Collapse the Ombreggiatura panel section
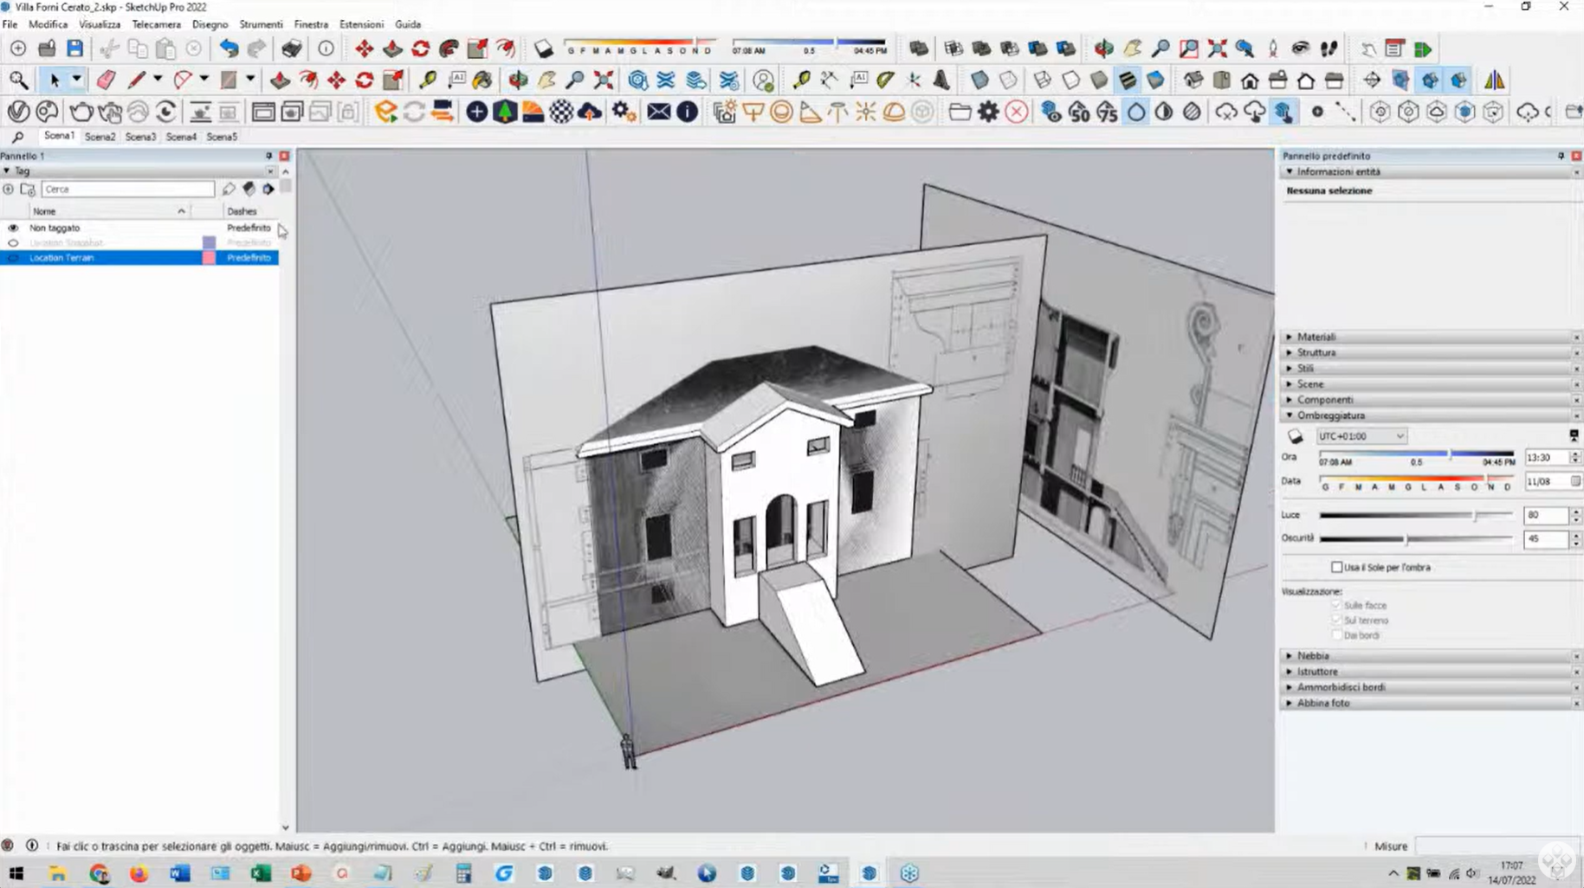1584x888 pixels. click(x=1330, y=415)
